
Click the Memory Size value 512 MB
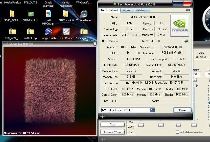[131, 77]
